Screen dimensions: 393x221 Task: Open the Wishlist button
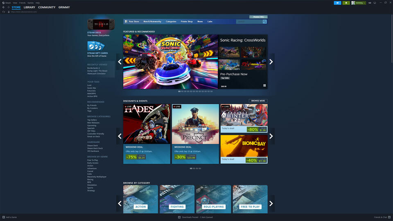258,17
